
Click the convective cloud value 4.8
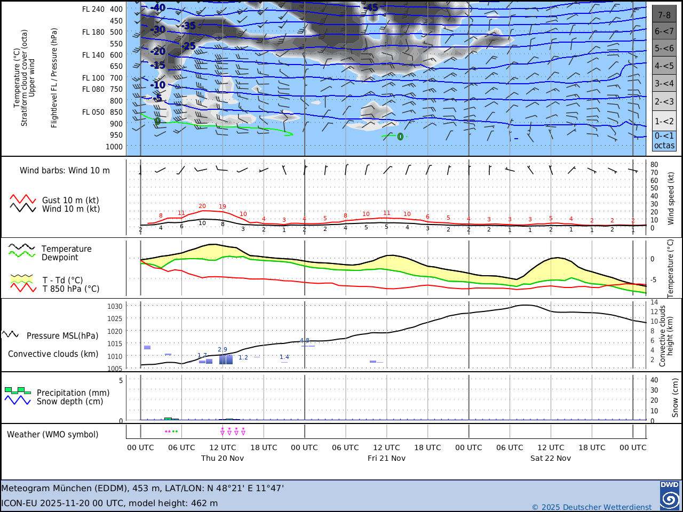click(x=305, y=340)
